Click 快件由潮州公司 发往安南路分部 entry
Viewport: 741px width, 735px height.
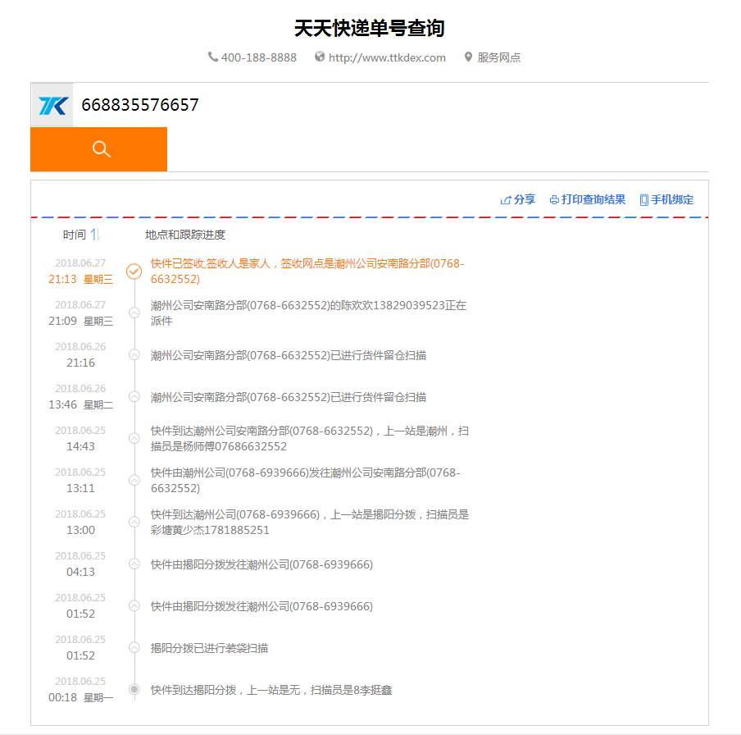(305, 480)
